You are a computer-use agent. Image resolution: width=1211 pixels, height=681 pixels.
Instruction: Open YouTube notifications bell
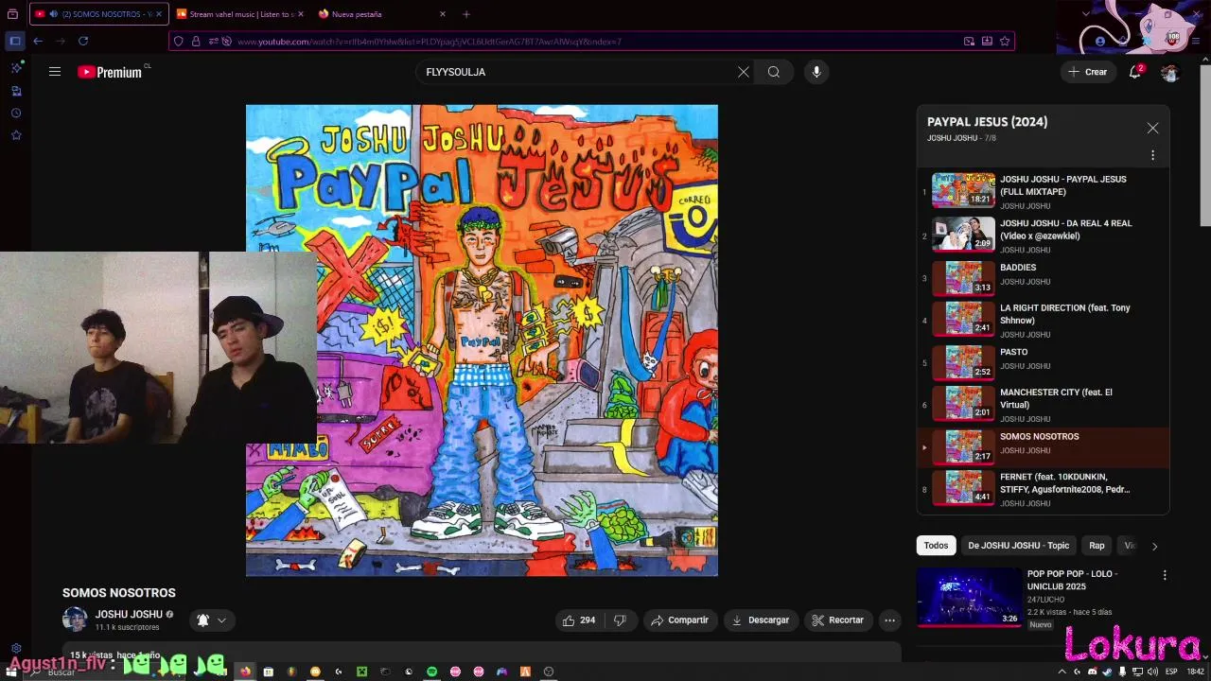[x=1135, y=72]
